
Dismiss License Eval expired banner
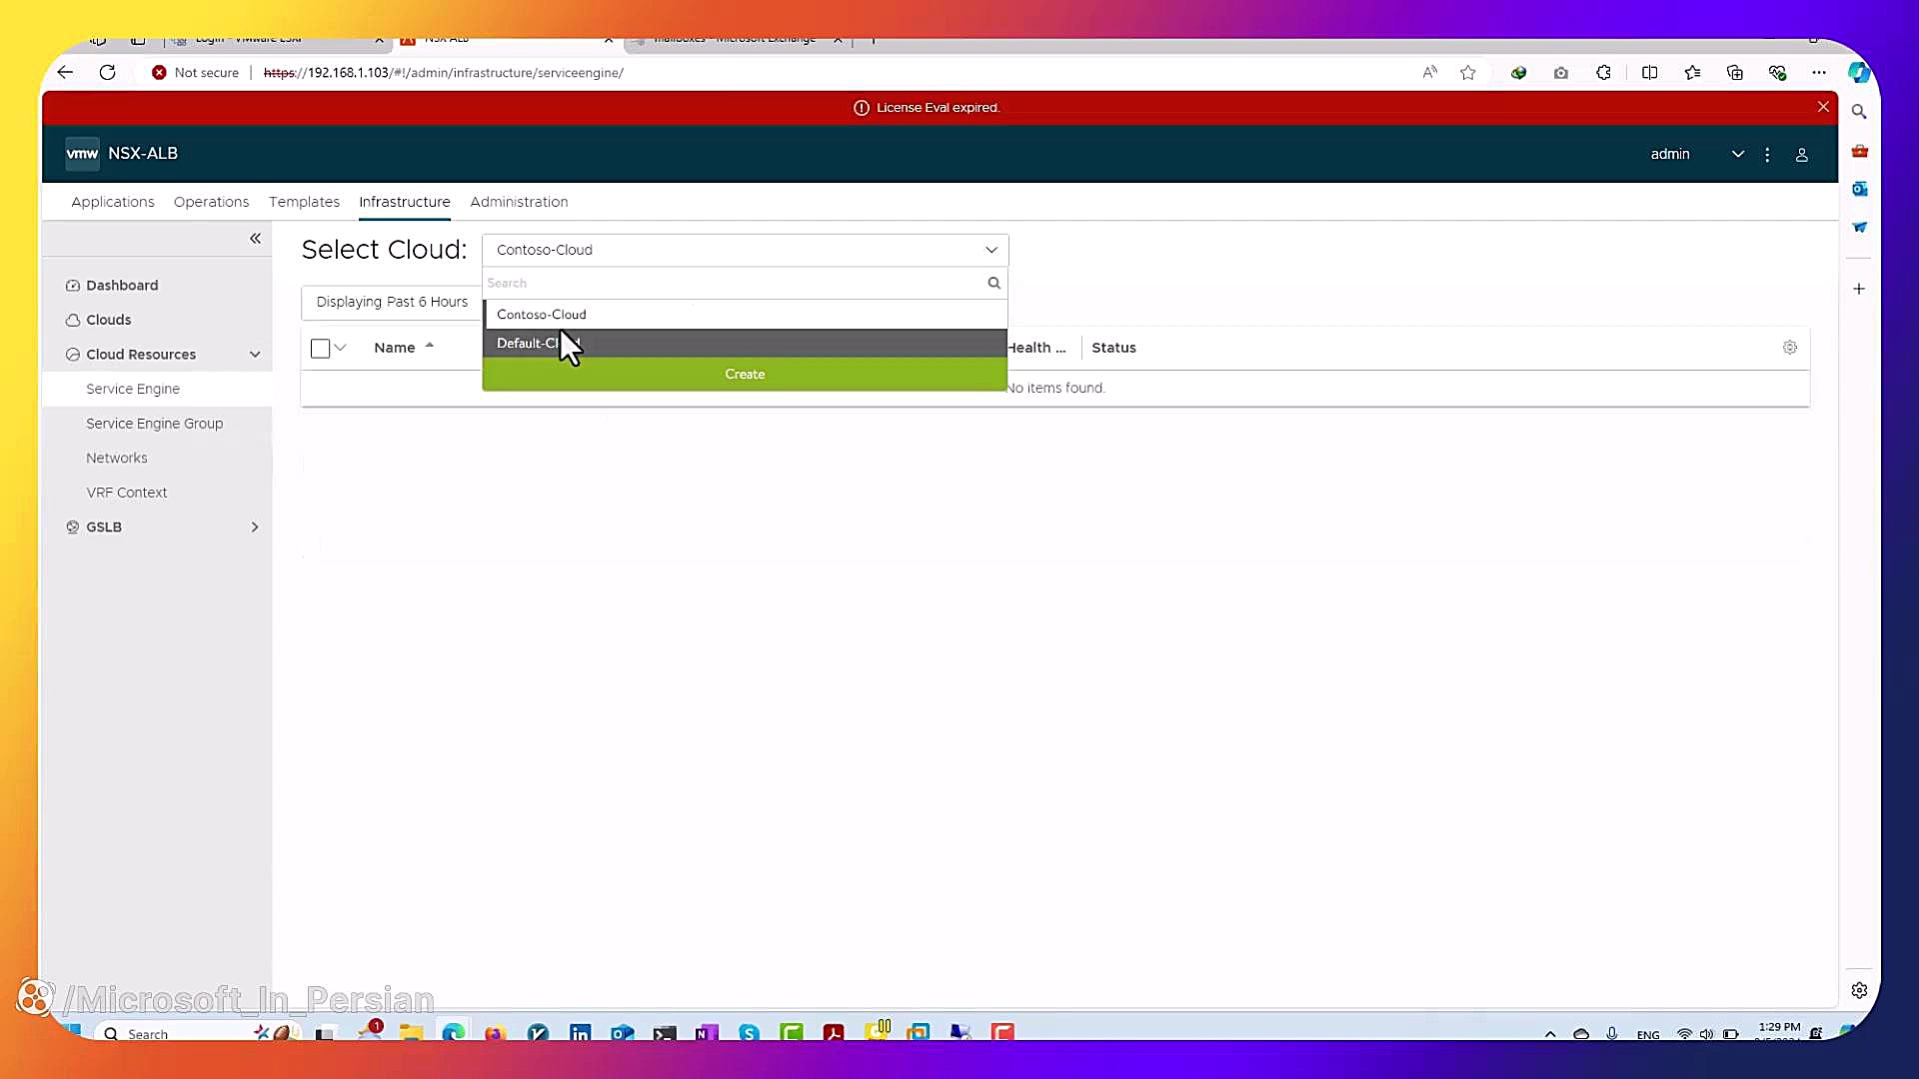pos(1823,107)
